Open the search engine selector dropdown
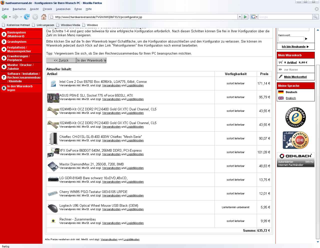The width and height of the screenshot is (320, 248). click(254, 17)
